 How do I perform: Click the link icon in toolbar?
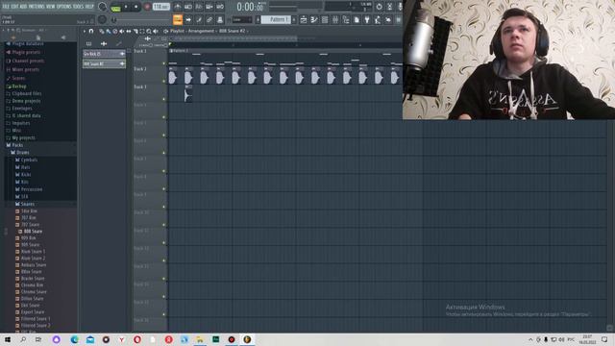[x=209, y=19]
